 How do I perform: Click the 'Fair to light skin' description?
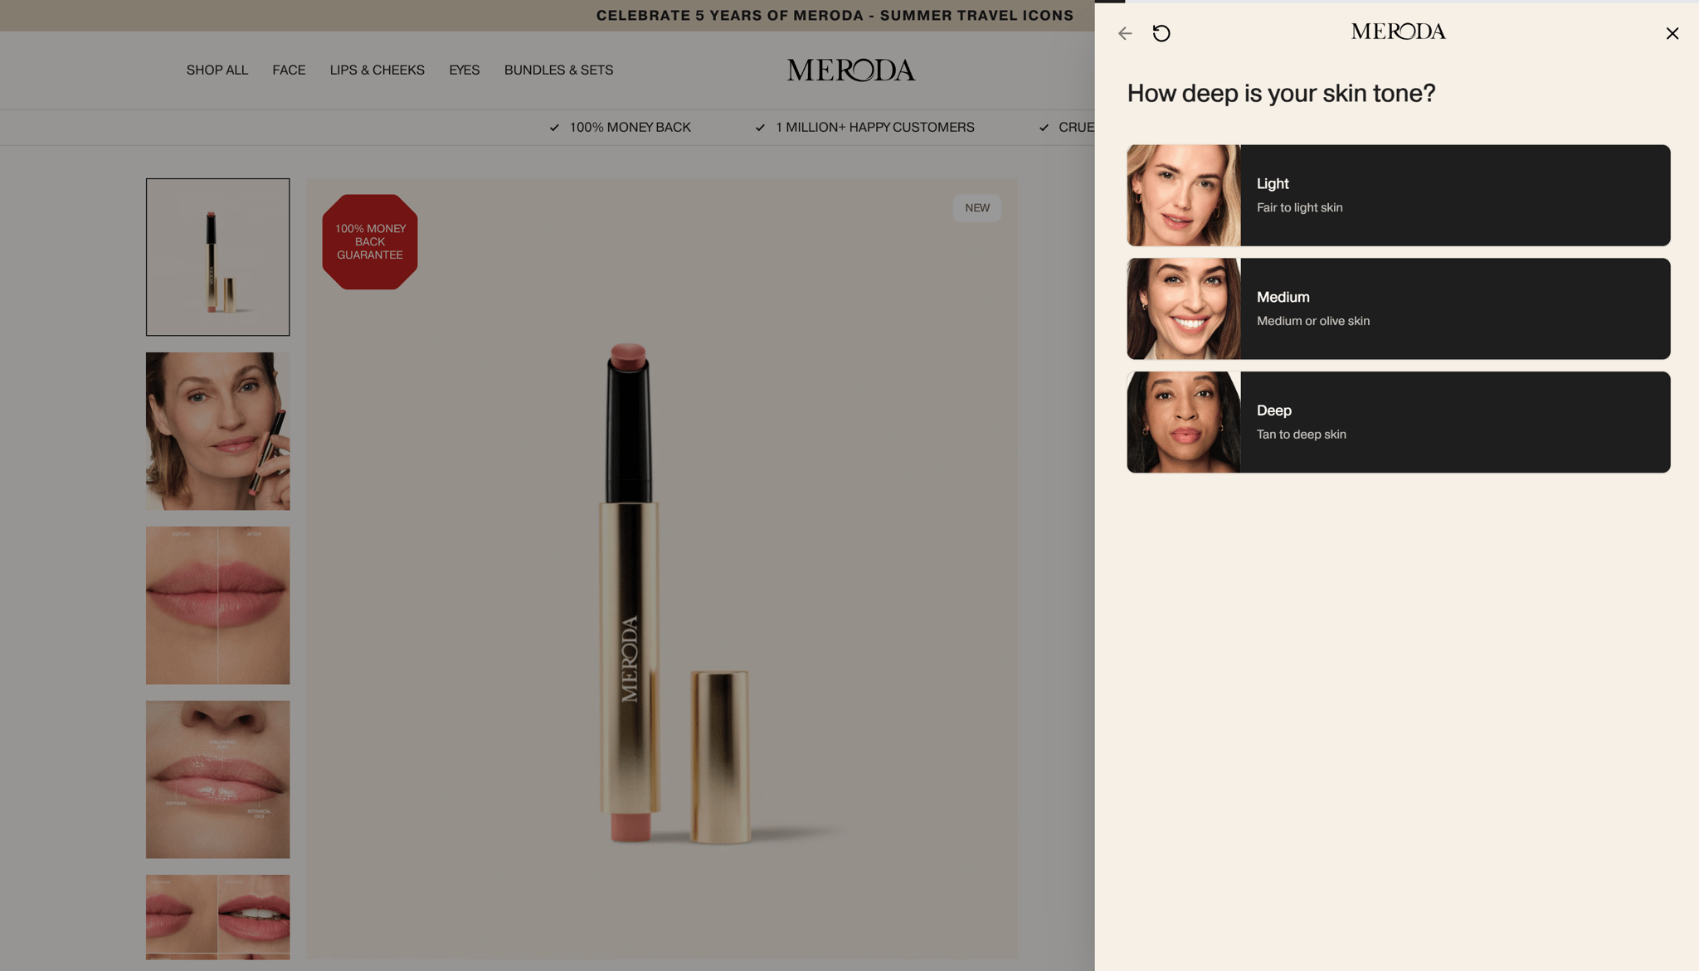point(1300,208)
